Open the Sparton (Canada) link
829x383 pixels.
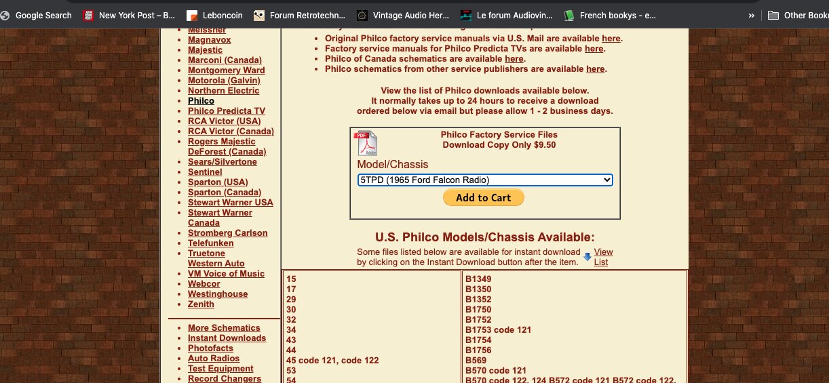(x=225, y=193)
